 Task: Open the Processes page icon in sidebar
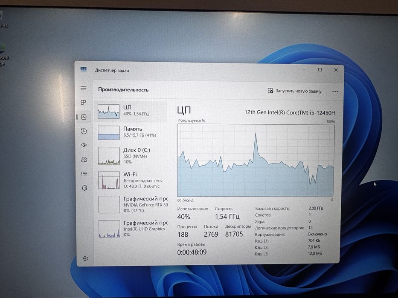pos(83,102)
